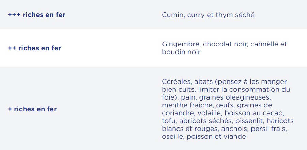Select the '++ riches en fer' row label
The width and height of the screenshot is (307, 150).
tap(34, 48)
